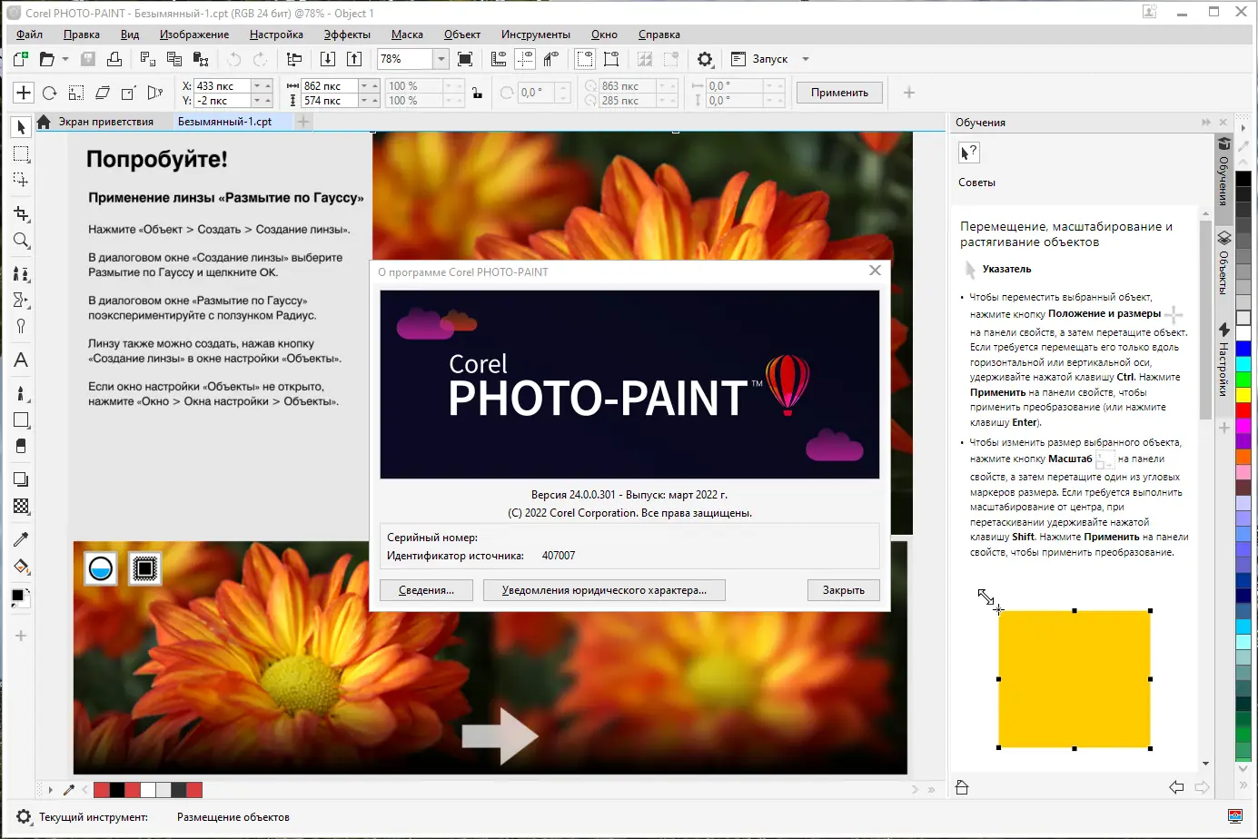Open the Options gear on the property bar
This screenshot has width=1258, height=839.
704,58
